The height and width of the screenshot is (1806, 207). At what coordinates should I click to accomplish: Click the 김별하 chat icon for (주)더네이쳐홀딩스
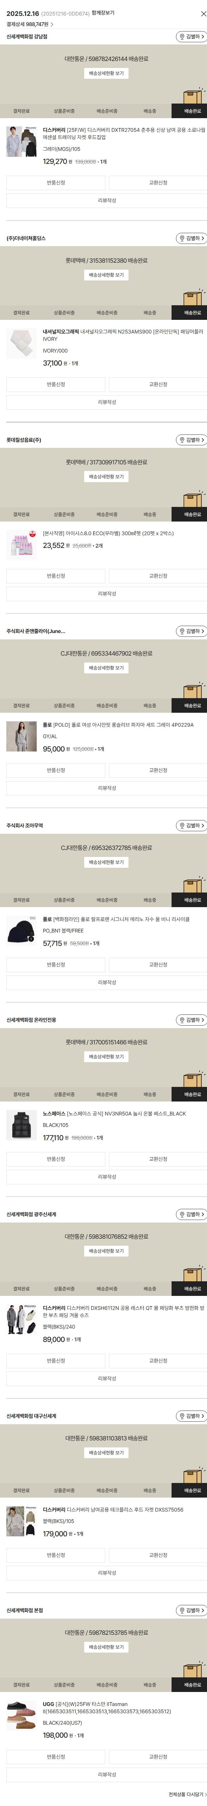click(x=191, y=238)
